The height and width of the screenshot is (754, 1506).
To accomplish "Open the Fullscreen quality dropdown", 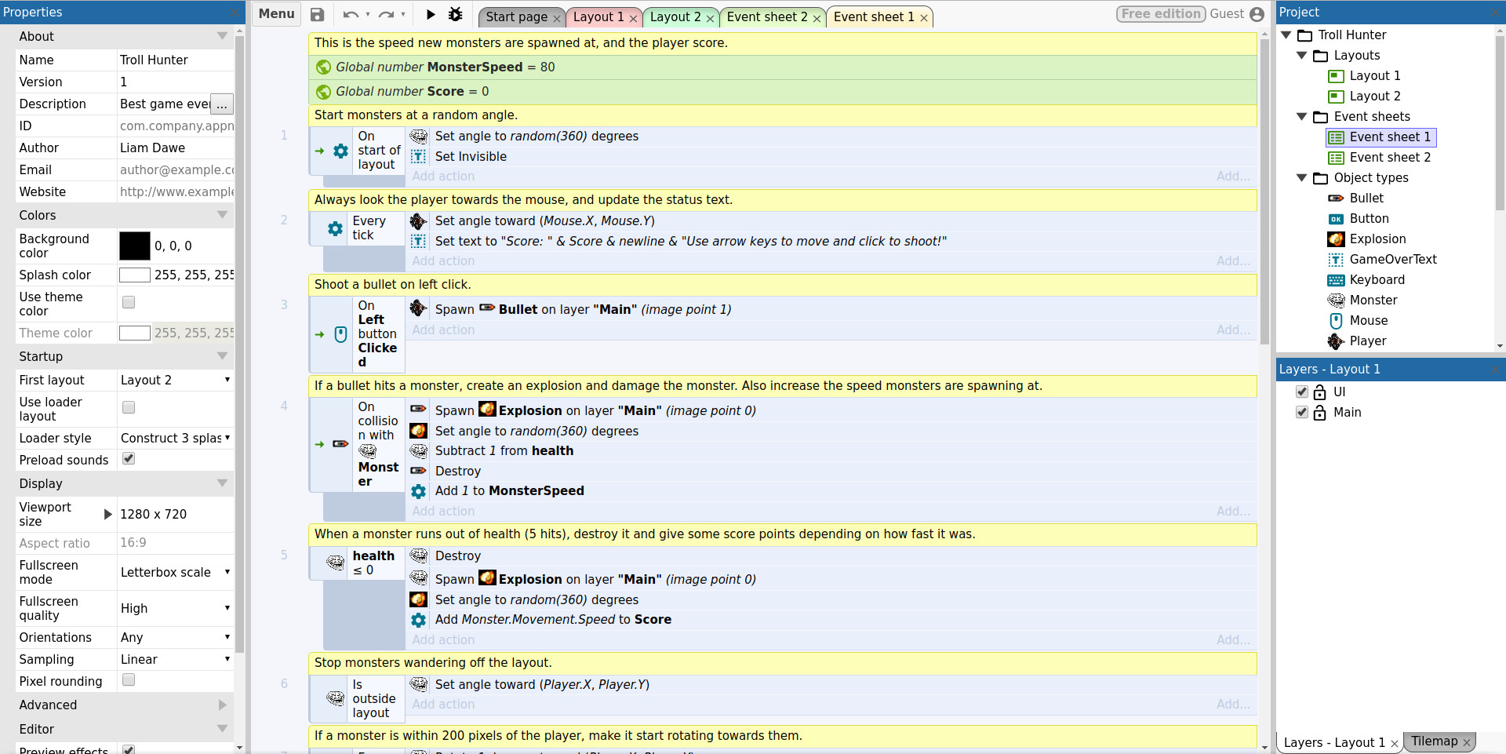I will pyautogui.click(x=176, y=609).
